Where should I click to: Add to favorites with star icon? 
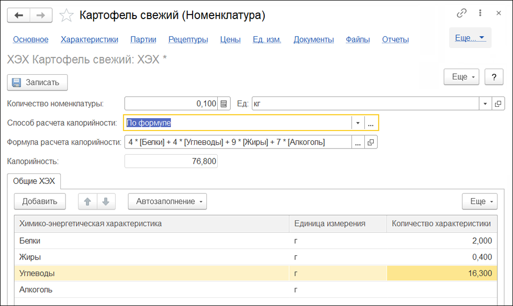coord(66,15)
